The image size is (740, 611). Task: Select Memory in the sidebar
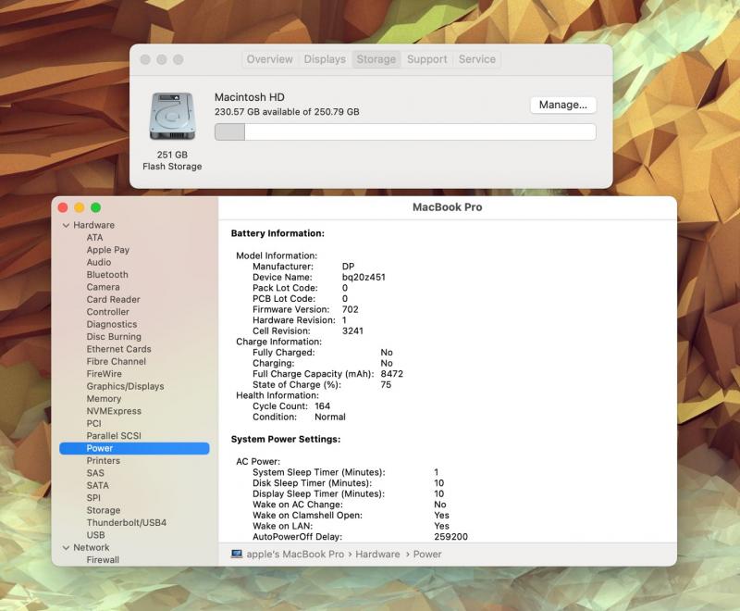point(104,398)
